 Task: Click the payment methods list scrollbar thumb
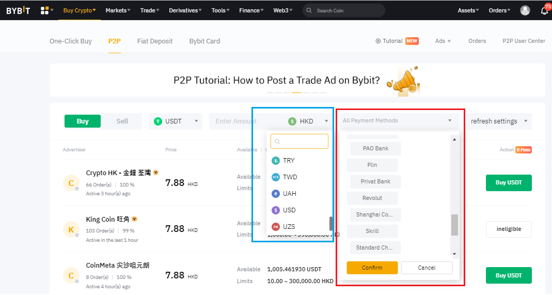tap(454, 225)
